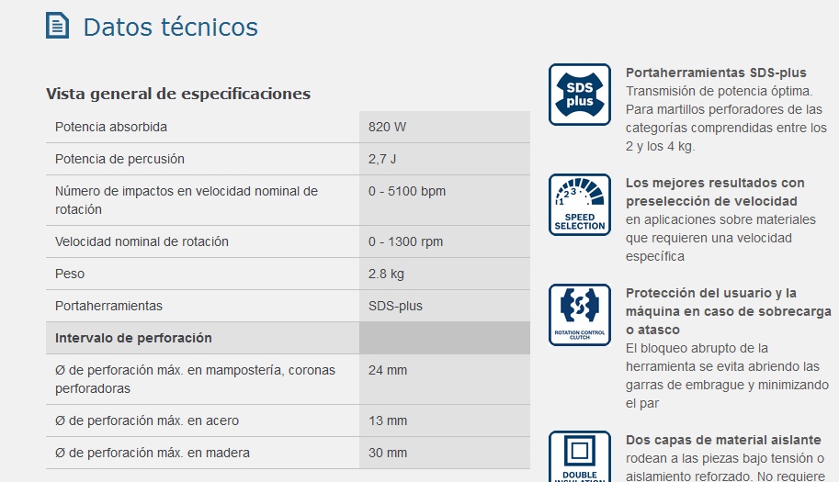Click the 0 - 5100 bpm value
The image size is (839, 482).
407,191
